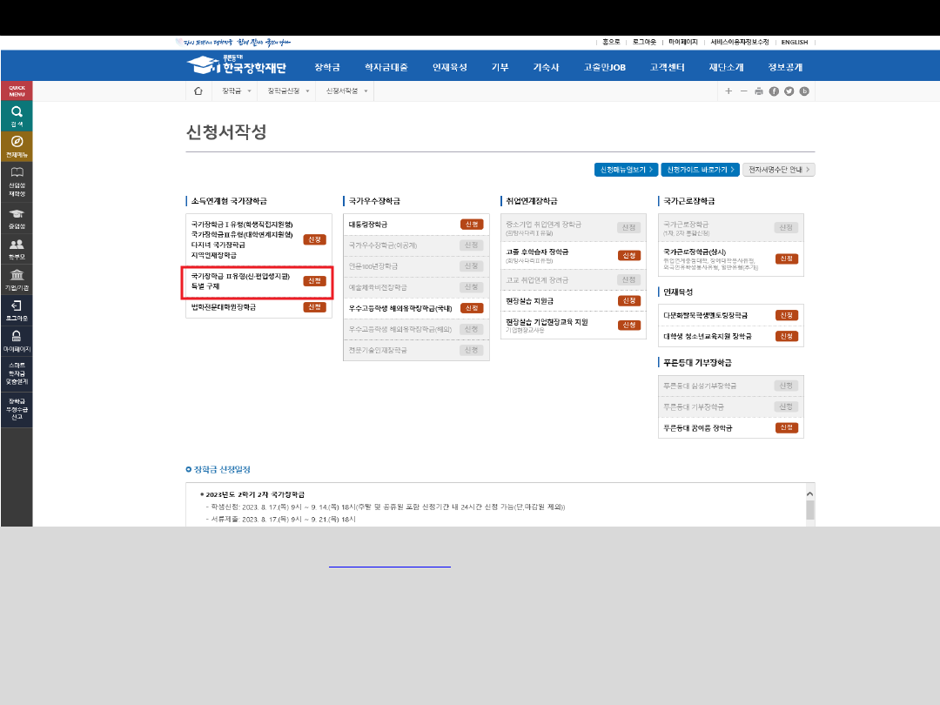Apply for 대학생 청소년교육지원 장학금
The height and width of the screenshot is (705, 940).
point(787,336)
